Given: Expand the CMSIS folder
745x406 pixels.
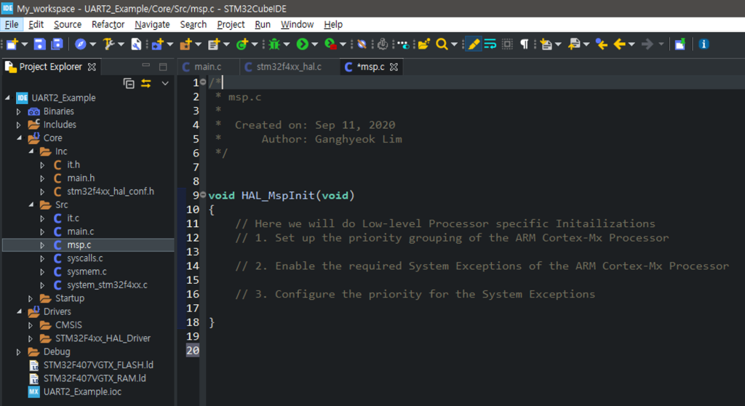Looking at the screenshot, I should point(31,325).
